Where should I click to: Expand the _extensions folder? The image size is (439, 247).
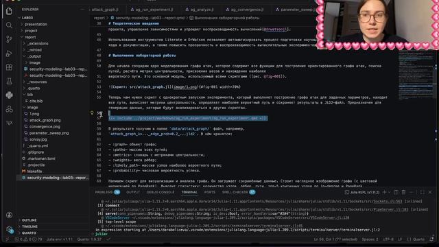tap(38, 43)
